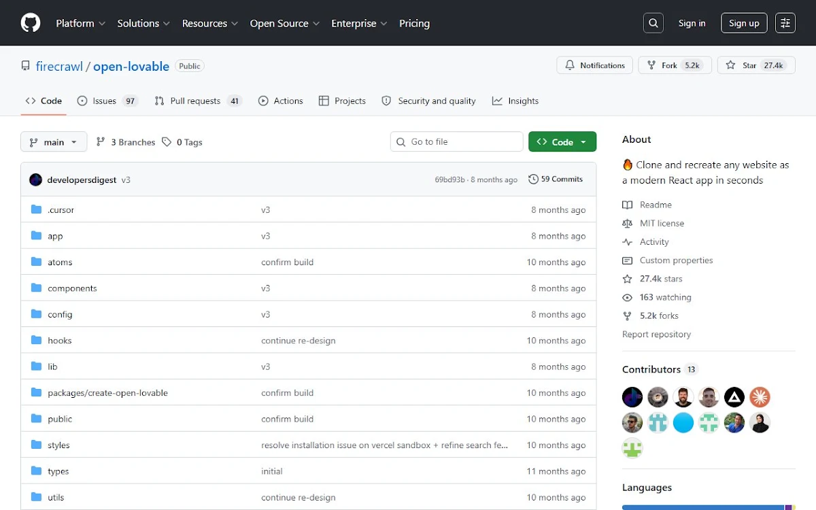Open the Pricing page link
The image size is (816, 510).
tap(414, 23)
